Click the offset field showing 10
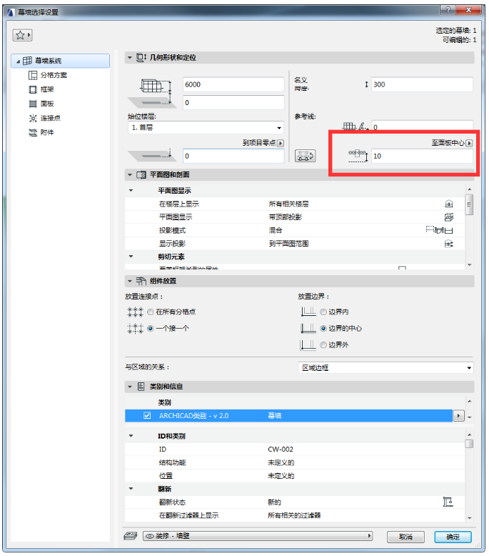Screen dimensions: 489x556 point(422,156)
